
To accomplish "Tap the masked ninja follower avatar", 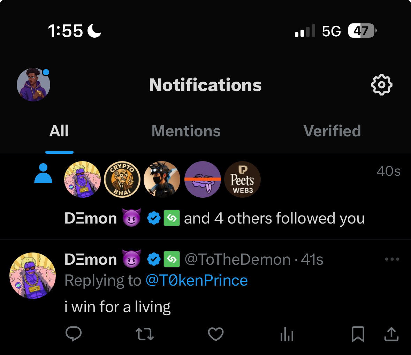I will [x=162, y=179].
